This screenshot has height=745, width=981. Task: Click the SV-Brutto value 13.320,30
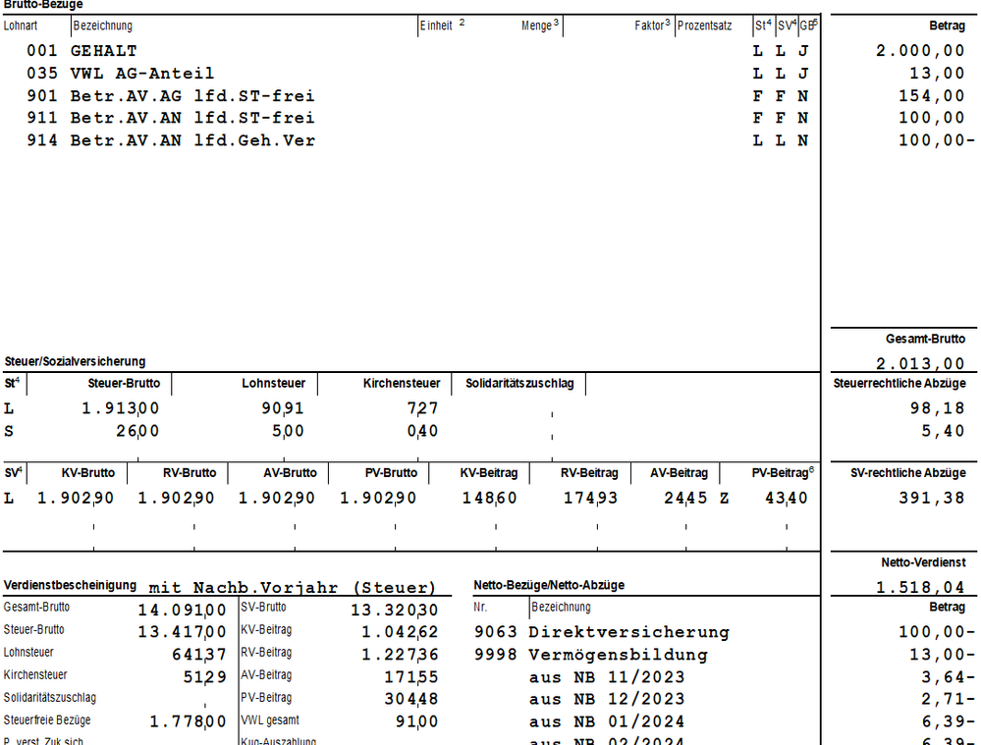394,610
